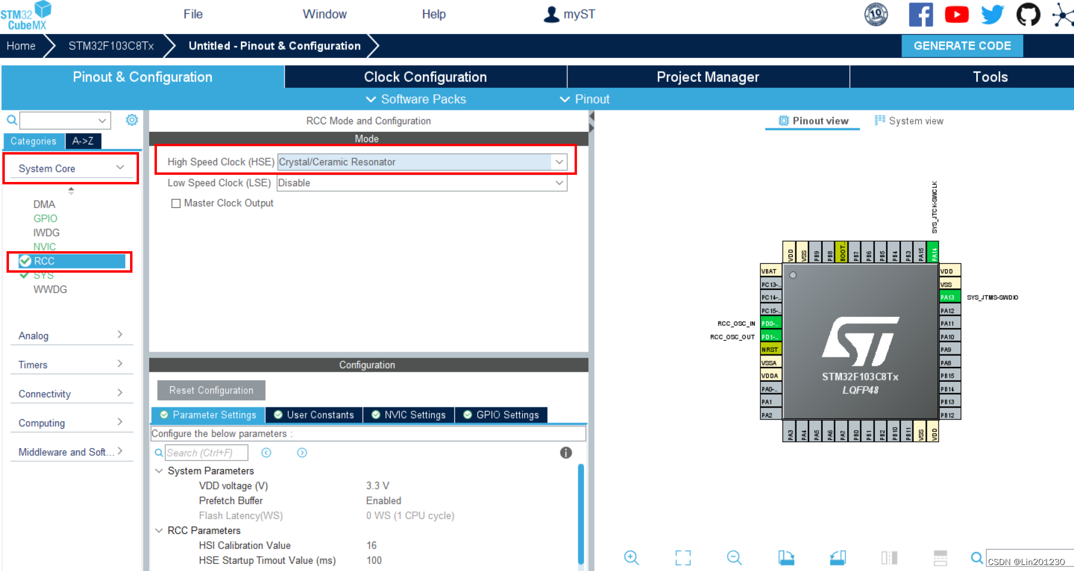The image size is (1074, 571).
Task: Select the NRST pin on chip
Action: pos(770,350)
